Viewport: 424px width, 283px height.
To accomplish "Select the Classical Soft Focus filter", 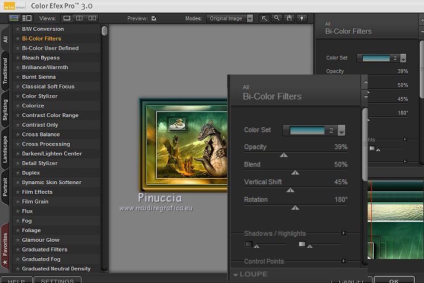I will click(x=58, y=87).
